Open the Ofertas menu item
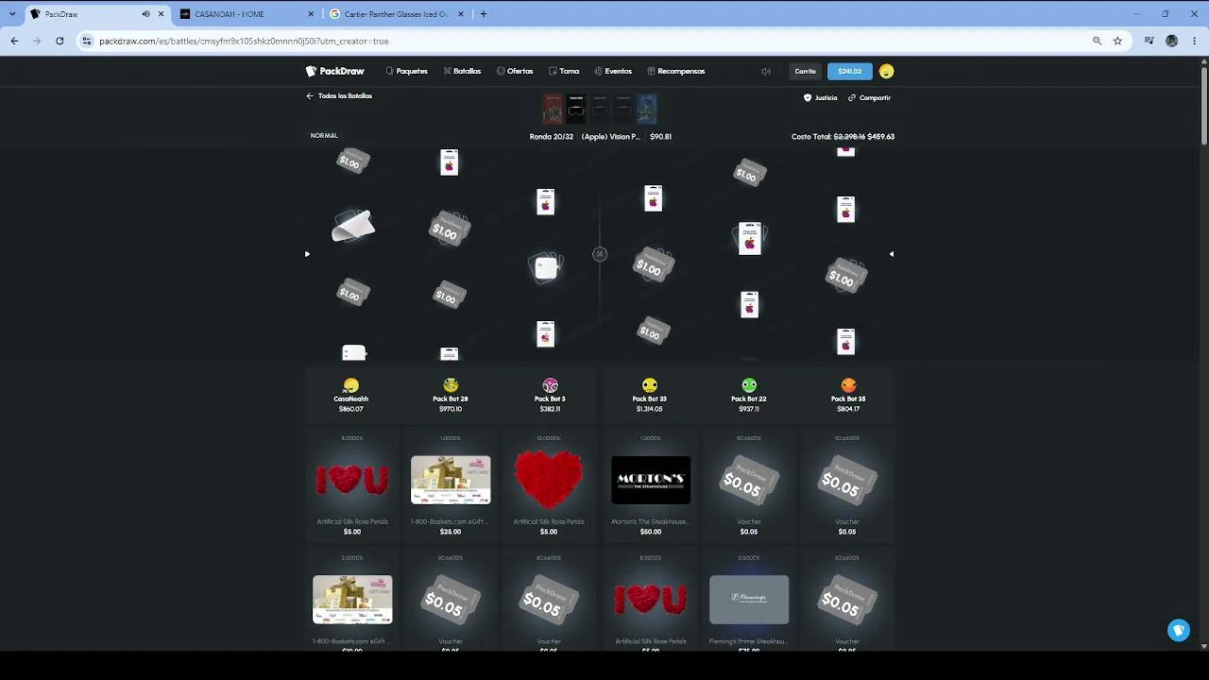The image size is (1209, 680). pos(515,71)
